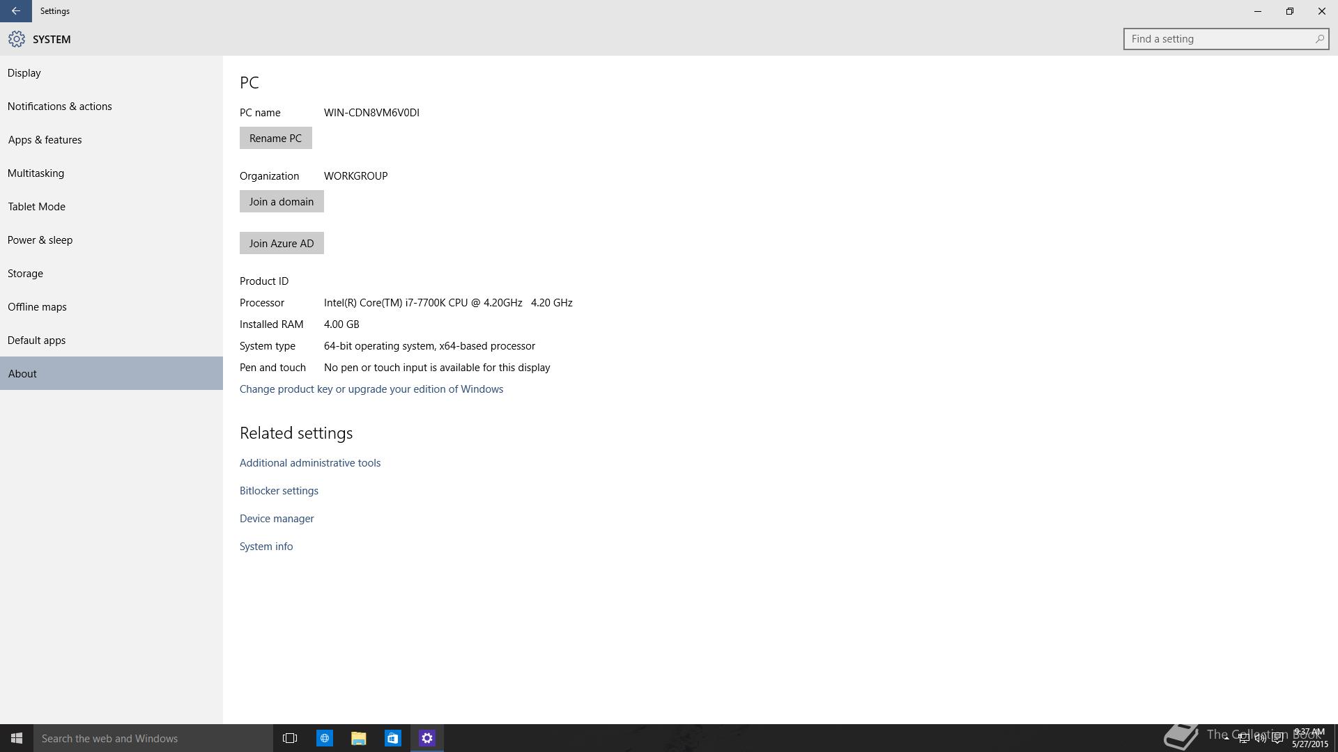Click the Join a domain button
This screenshot has width=1338, height=752.
tap(282, 201)
